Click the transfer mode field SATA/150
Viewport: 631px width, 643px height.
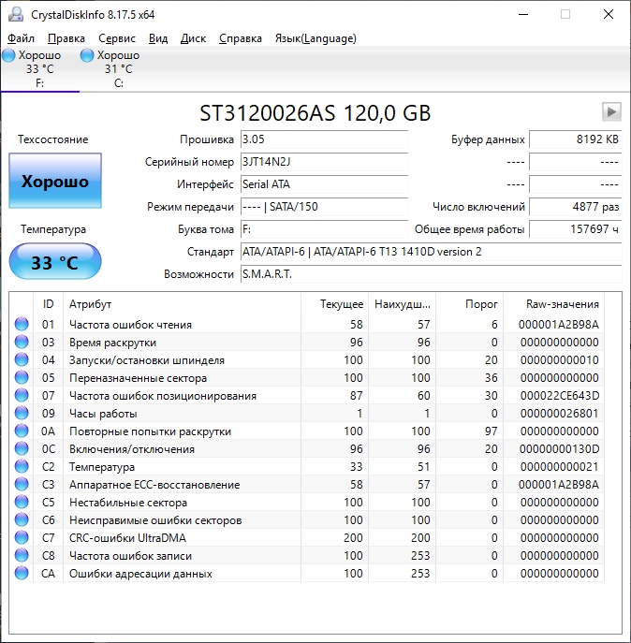point(324,207)
